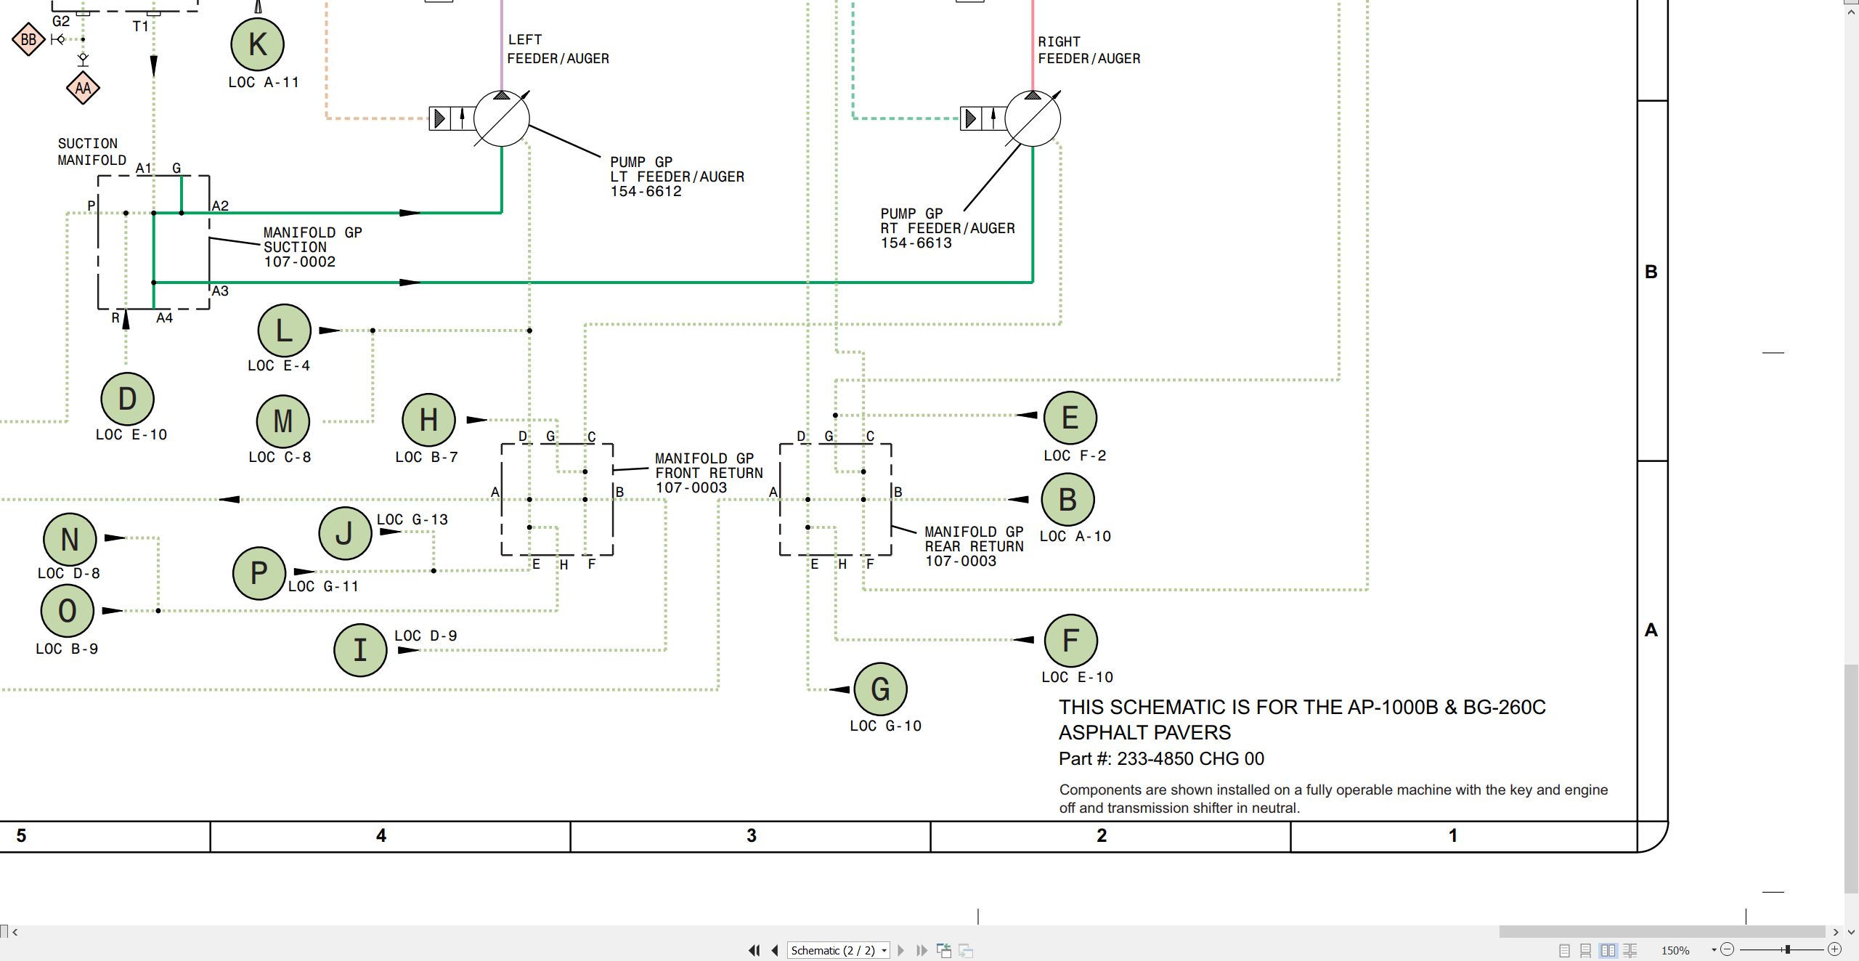Jump to the last page
Image resolution: width=1859 pixels, height=961 pixels.
(922, 950)
